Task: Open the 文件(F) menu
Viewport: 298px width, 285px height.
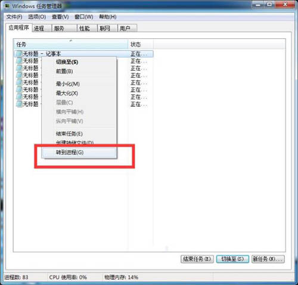Action: 14,17
